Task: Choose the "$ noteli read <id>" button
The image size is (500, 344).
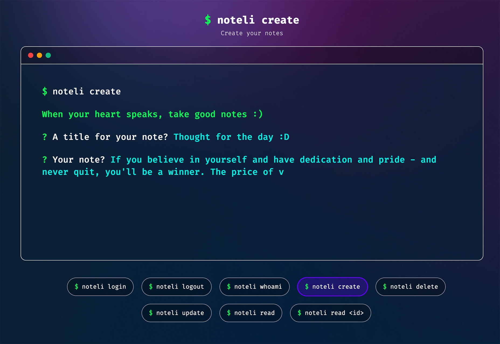Action: click(x=331, y=313)
